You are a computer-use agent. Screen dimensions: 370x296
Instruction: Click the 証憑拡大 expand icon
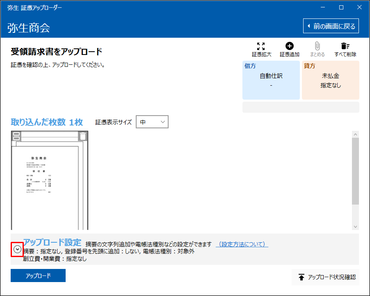coord(261,46)
